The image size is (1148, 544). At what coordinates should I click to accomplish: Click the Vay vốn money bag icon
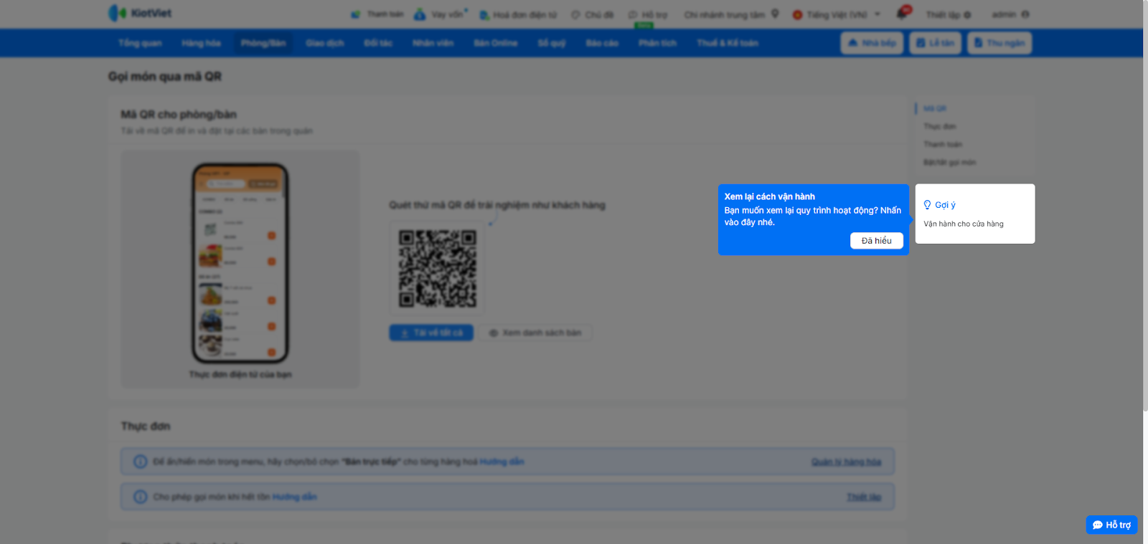point(420,14)
